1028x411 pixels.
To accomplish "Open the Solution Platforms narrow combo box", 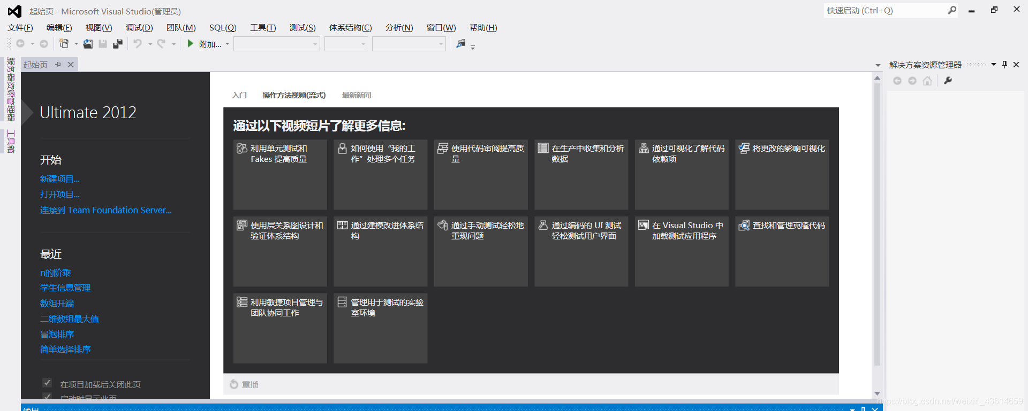I will (346, 44).
